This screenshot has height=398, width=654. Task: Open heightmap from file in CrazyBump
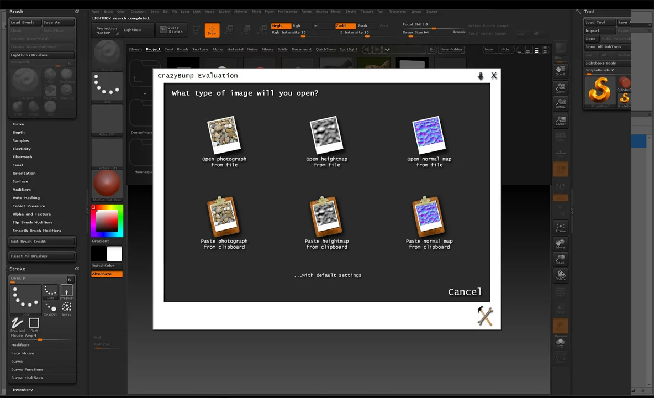pyautogui.click(x=326, y=142)
